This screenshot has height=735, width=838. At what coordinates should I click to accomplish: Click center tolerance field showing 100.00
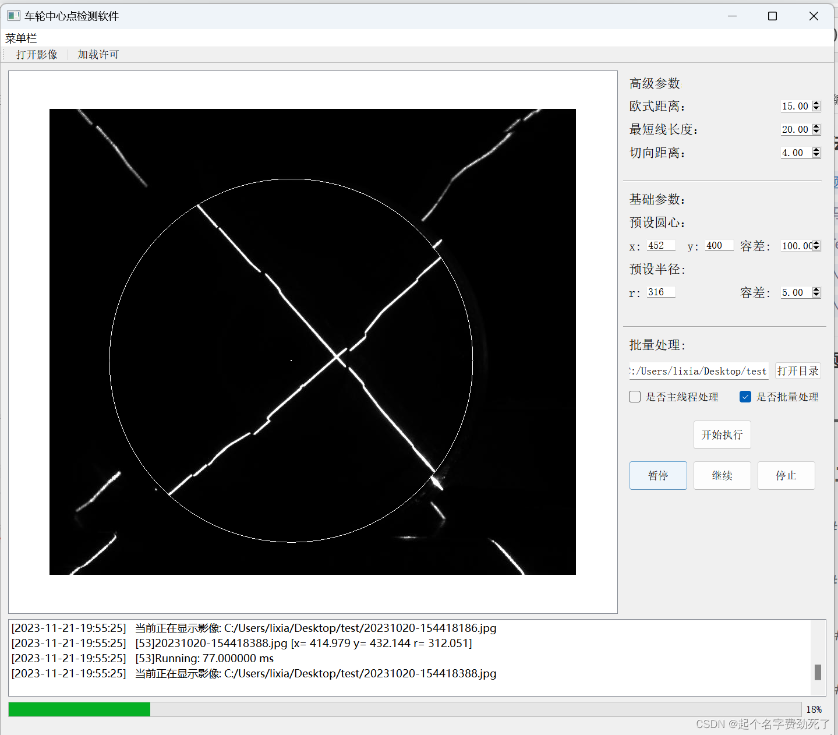coord(796,246)
